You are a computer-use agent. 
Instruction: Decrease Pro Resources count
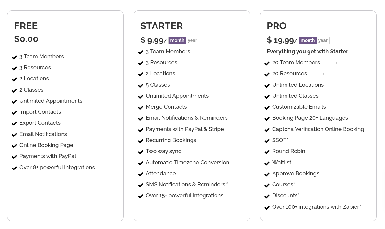(313, 74)
